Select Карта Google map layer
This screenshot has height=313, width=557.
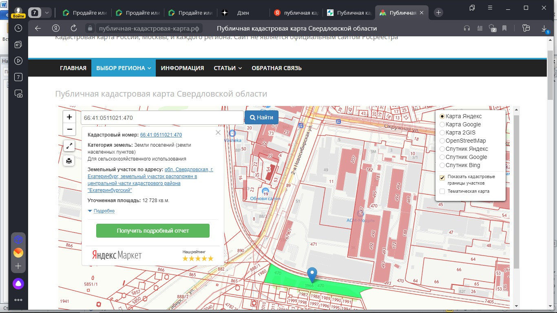point(442,124)
